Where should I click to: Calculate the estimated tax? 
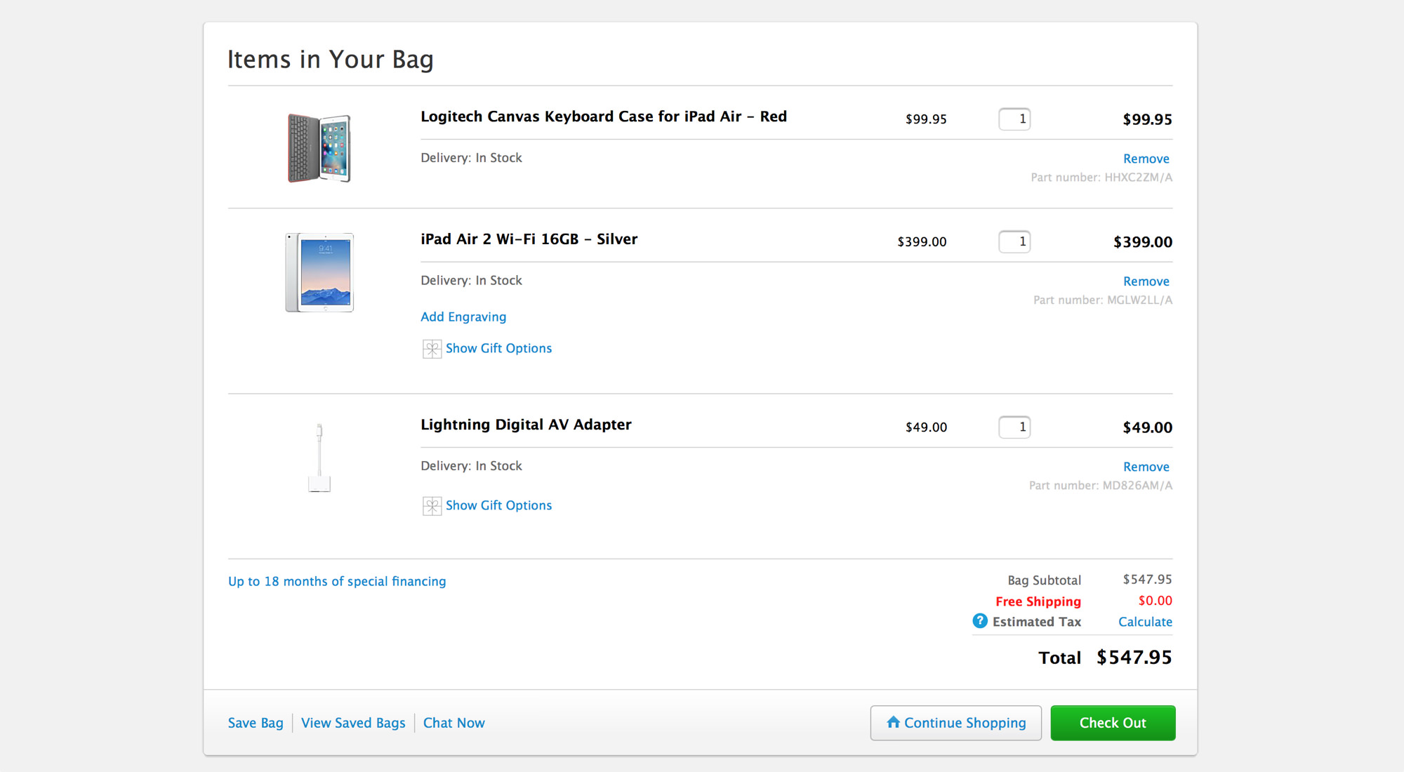pos(1145,622)
